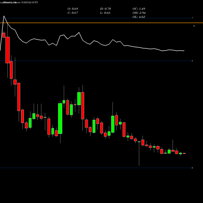
Task: Click the last candlestick on the right
Action: coord(184,153)
